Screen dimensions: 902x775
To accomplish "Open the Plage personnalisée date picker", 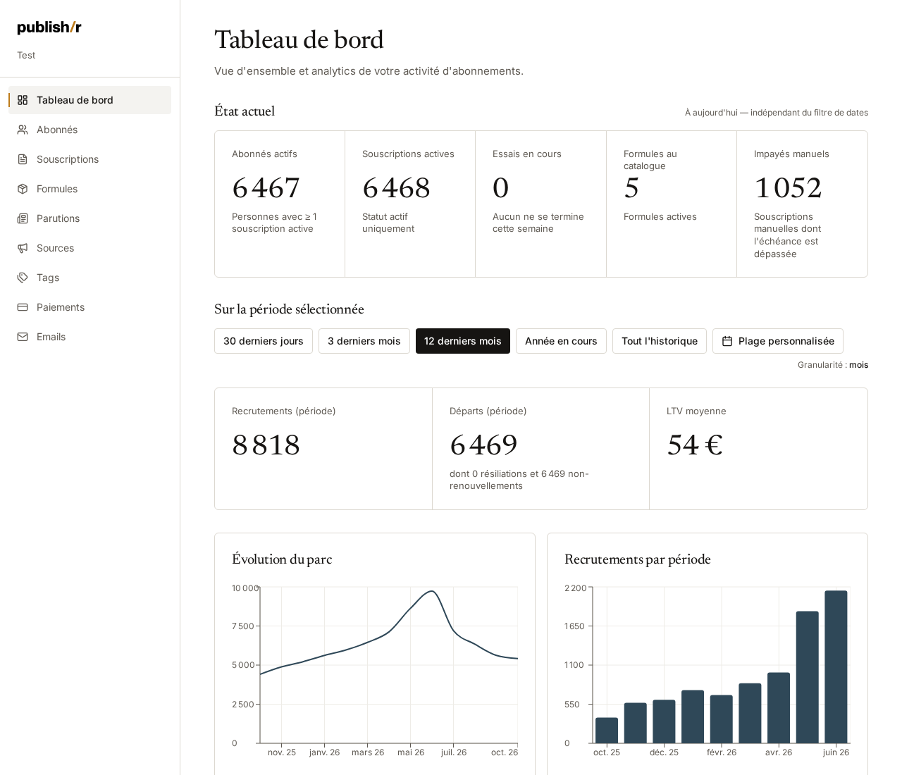I will pos(778,341).
